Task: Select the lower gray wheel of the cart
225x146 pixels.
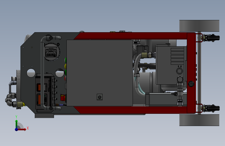Action: pyautogui.click(x=199, y=120)
